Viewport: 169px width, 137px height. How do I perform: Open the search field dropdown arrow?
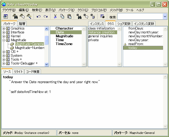pos(165,17)
